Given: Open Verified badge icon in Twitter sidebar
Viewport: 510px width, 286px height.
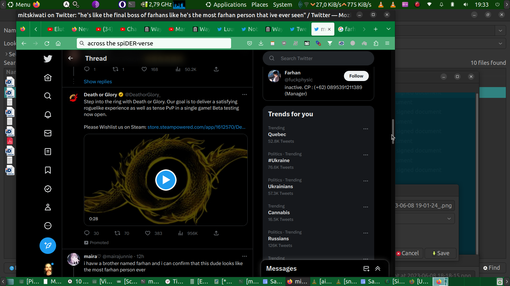Looking at the screenshot, I should click(48, 189).
